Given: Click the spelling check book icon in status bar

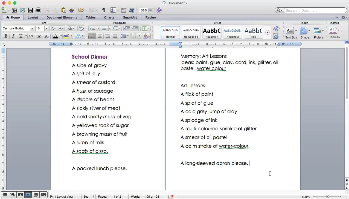Looking at the screenshot, I should (171, 197).
